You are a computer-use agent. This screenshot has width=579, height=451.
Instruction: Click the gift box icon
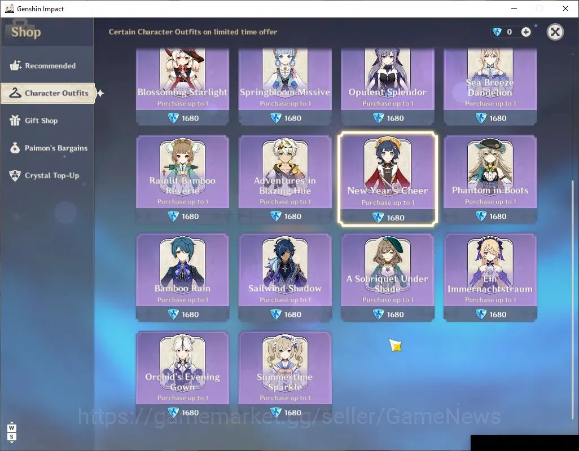pos(15,120)
